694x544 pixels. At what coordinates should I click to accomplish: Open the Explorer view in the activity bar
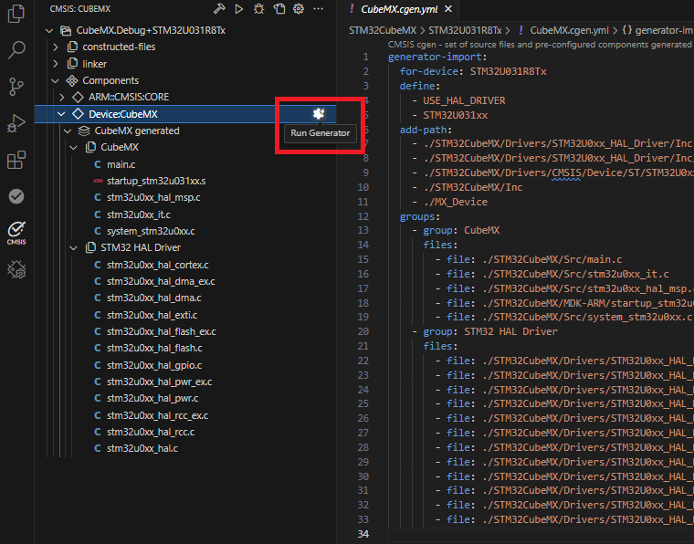[x=16, y=14]
